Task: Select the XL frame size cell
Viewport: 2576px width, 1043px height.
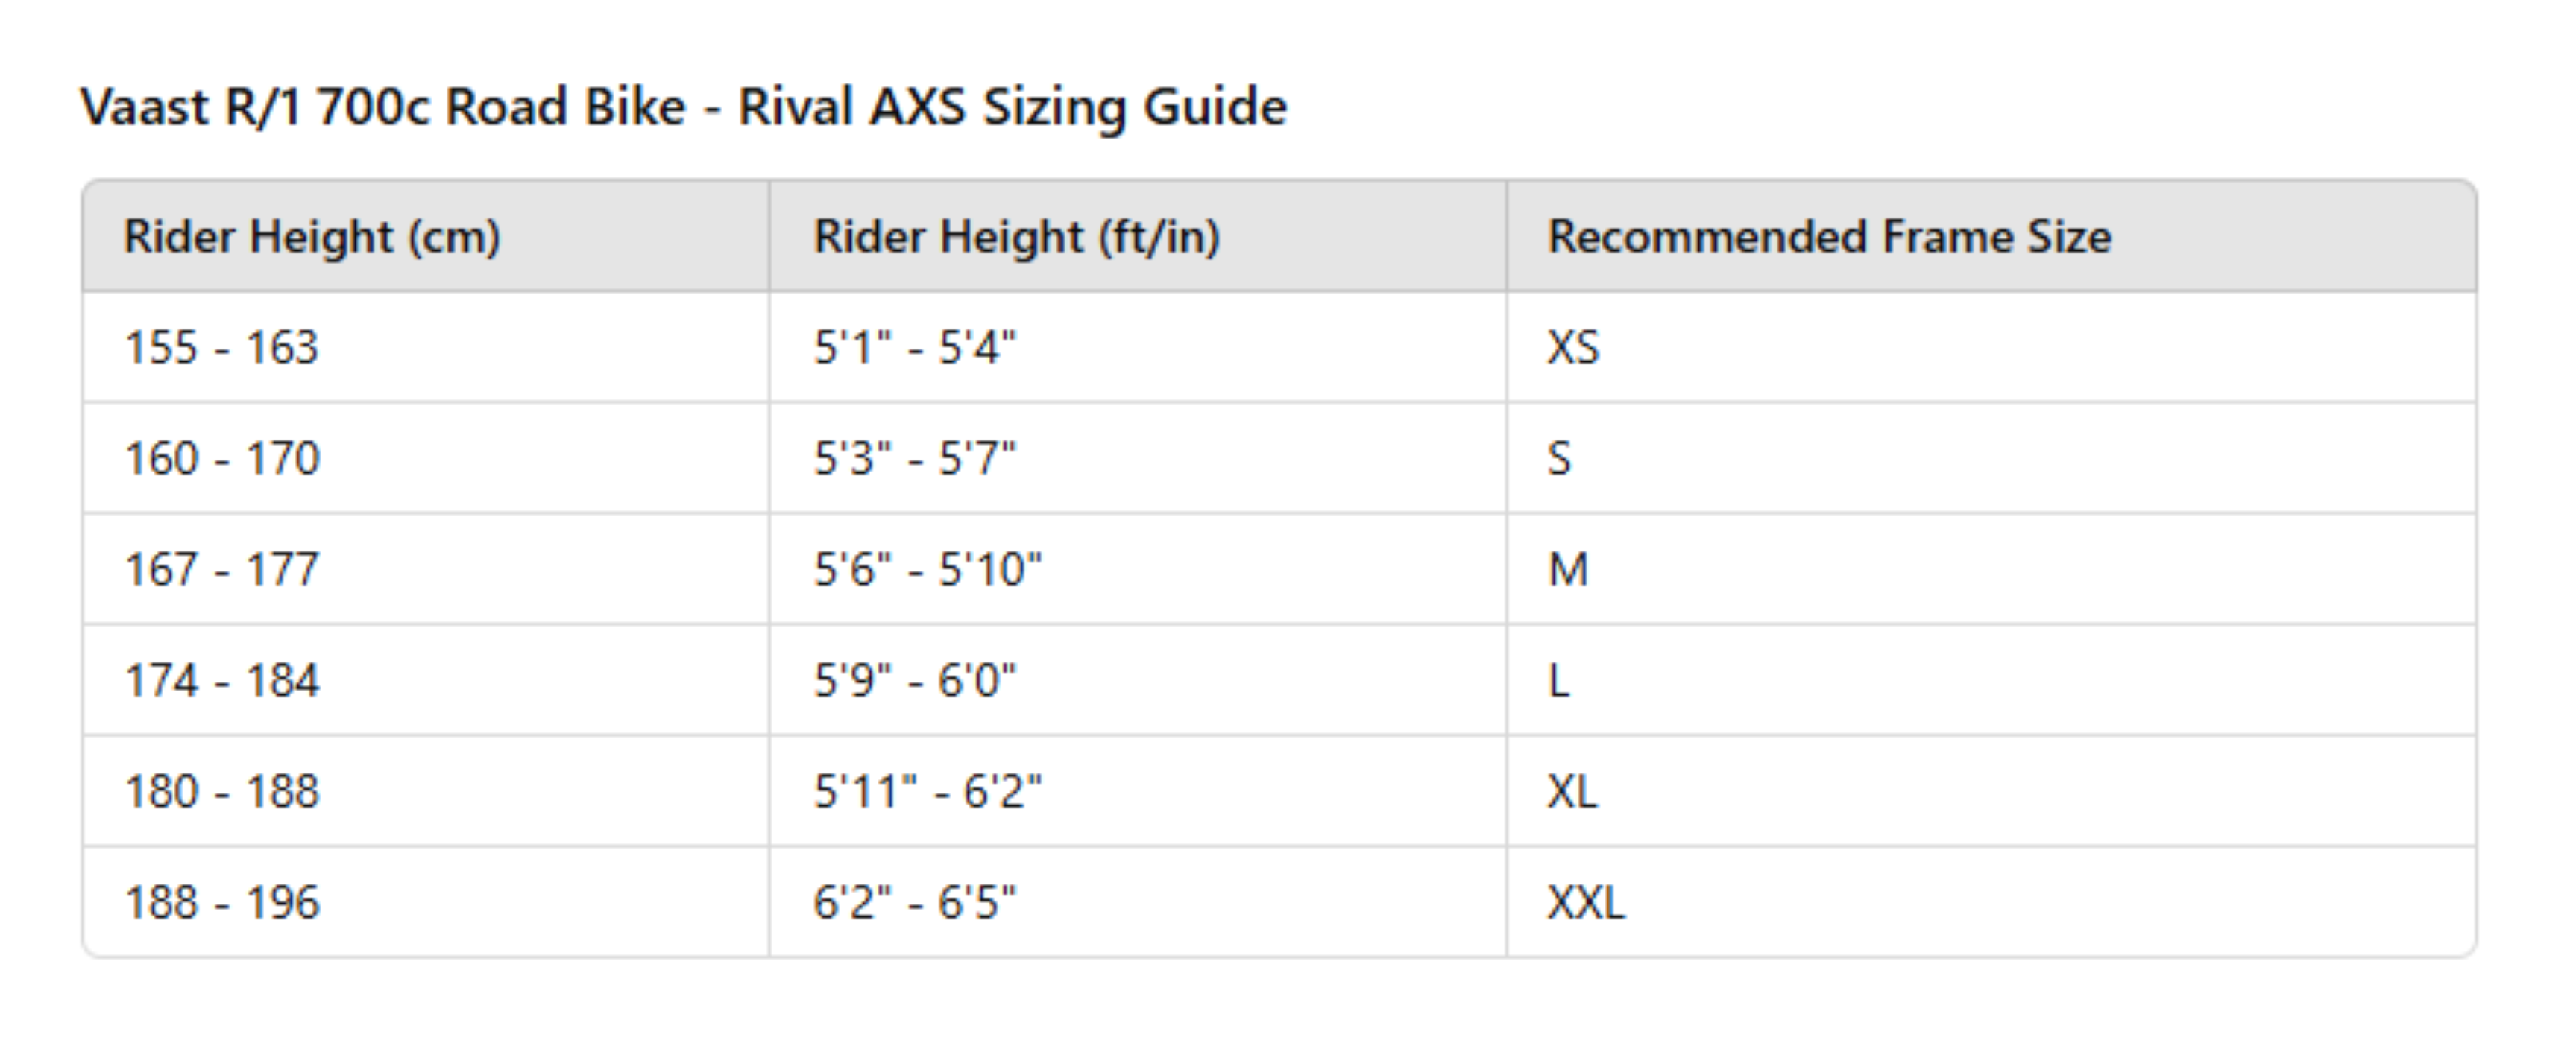Action: coord(1572,791)
